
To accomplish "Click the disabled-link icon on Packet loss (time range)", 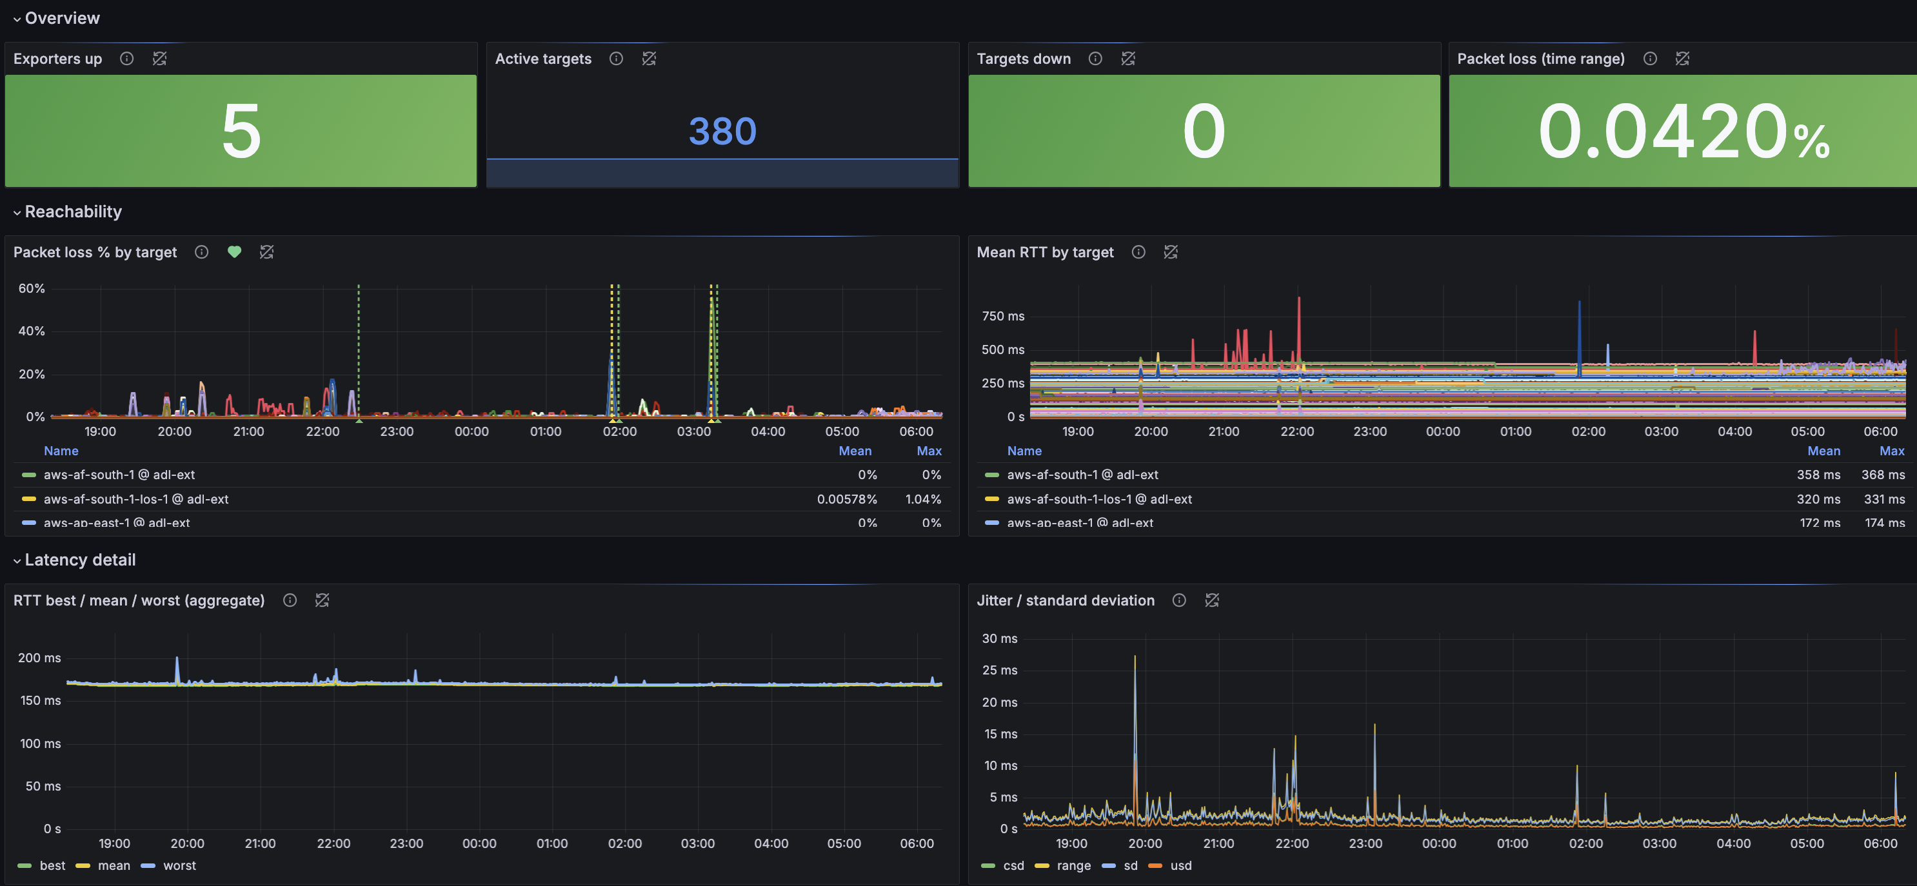I will tap(1683, 59).
